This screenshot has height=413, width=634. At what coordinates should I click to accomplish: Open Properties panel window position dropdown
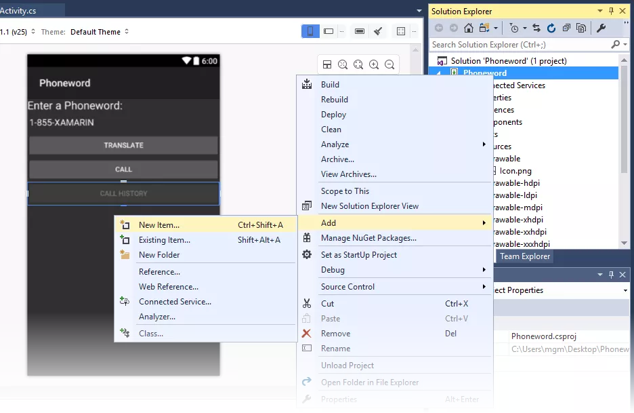coord(600,275)
